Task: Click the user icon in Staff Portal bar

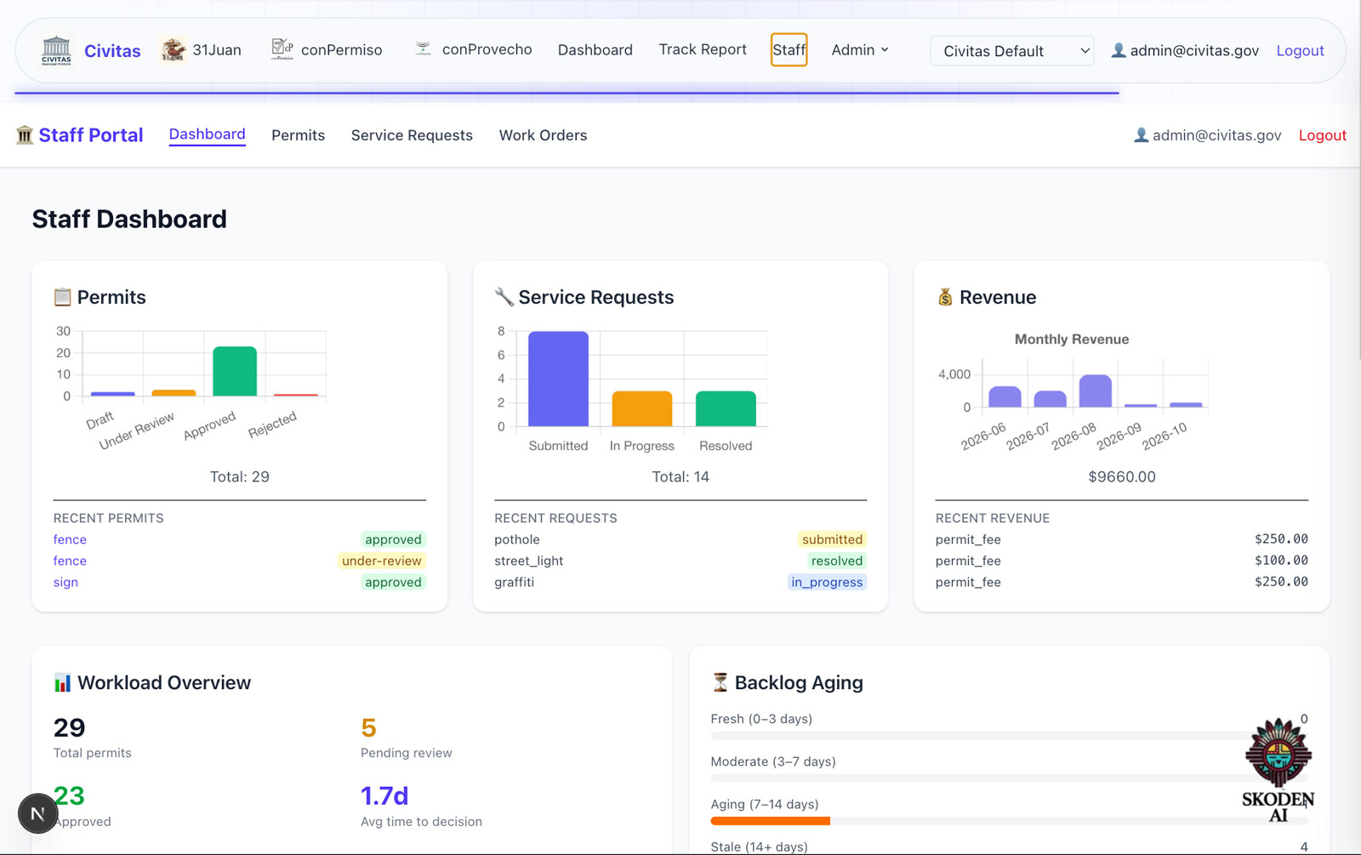Action: (1142, 135)
